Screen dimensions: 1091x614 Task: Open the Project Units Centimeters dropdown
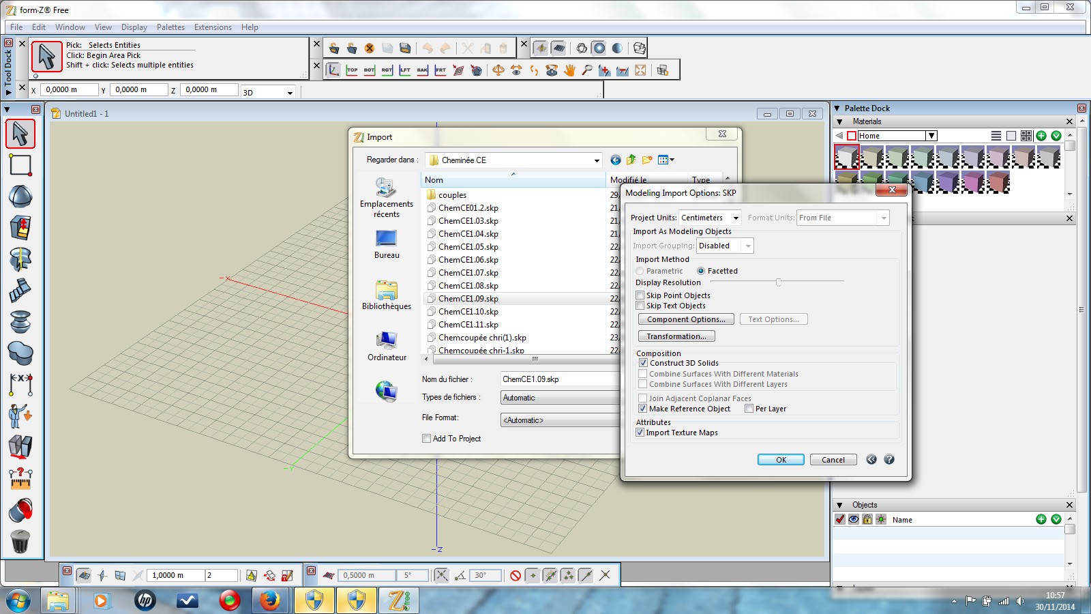pos(711,218)
